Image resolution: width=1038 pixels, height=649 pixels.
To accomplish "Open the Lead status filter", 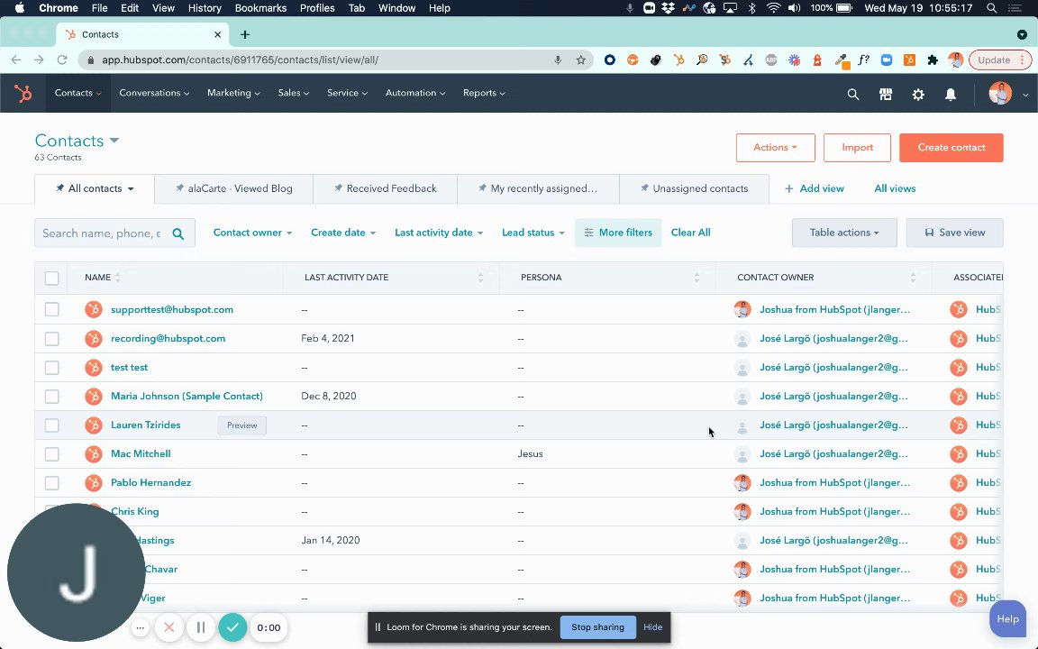I will tap(533, 233).
